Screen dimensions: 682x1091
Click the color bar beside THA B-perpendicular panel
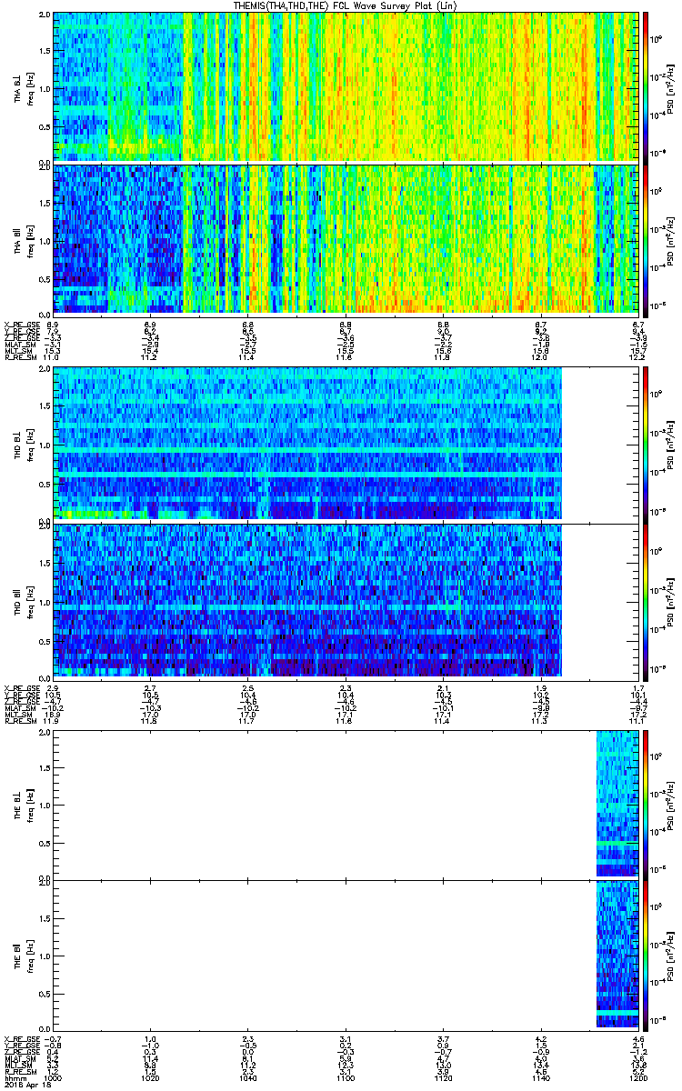[x=645, y=86]
